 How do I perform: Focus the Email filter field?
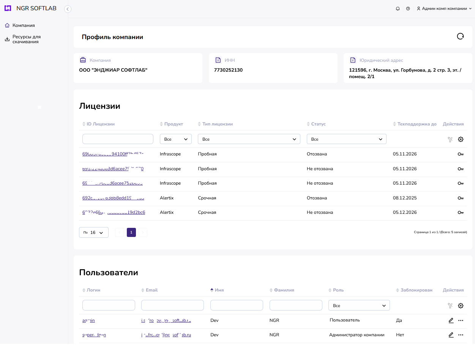coord(172,305)
